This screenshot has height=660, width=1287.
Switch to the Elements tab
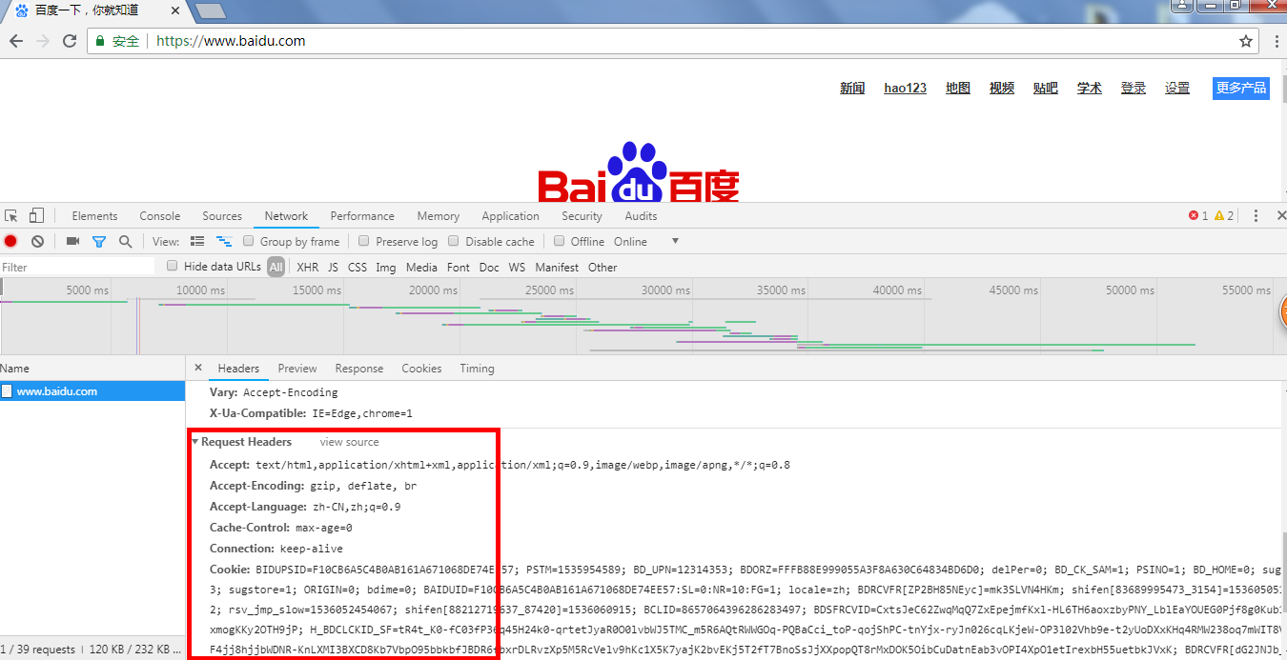pos(94,216)
